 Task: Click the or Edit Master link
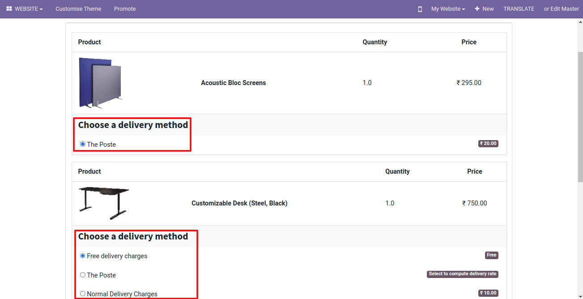561,9
